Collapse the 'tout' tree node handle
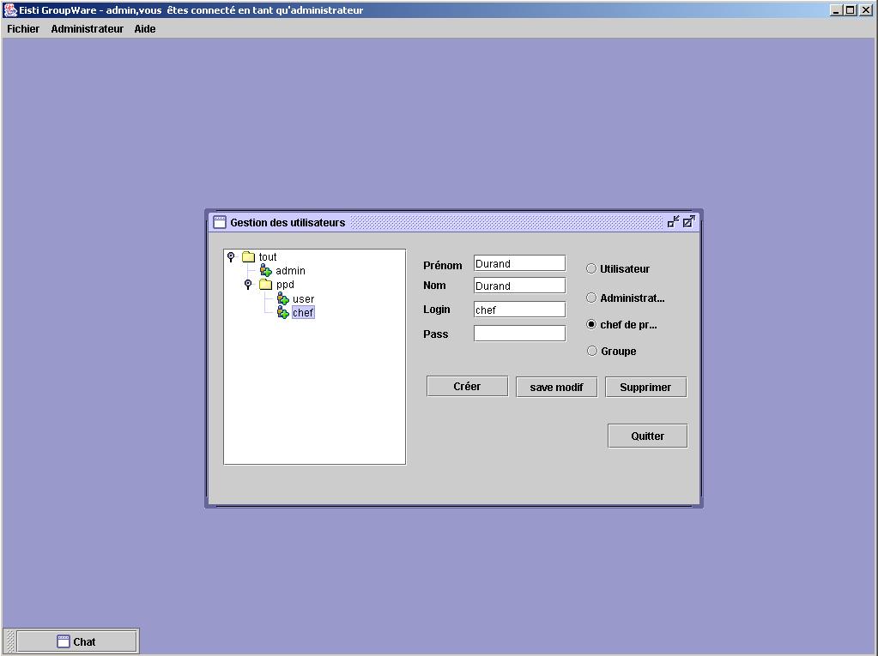 tap(231, 257)
